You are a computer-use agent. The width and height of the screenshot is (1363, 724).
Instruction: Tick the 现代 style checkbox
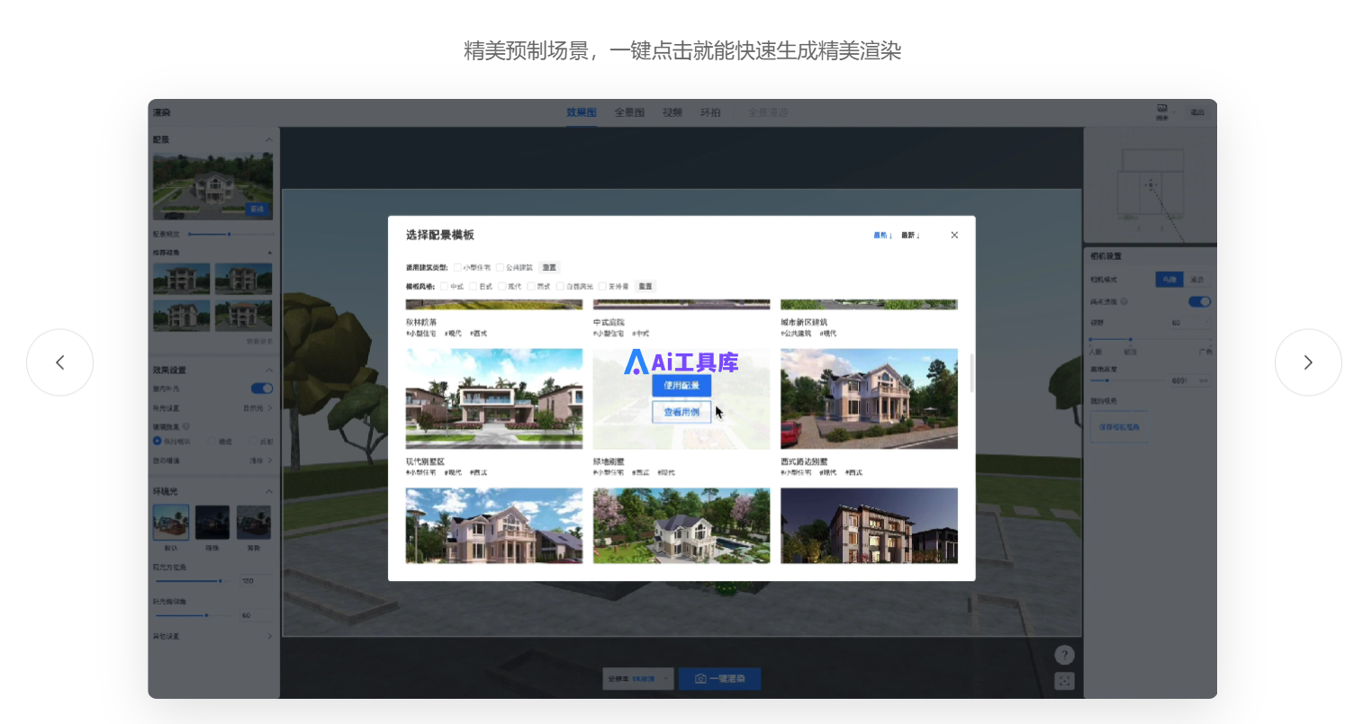click(502, 286)
